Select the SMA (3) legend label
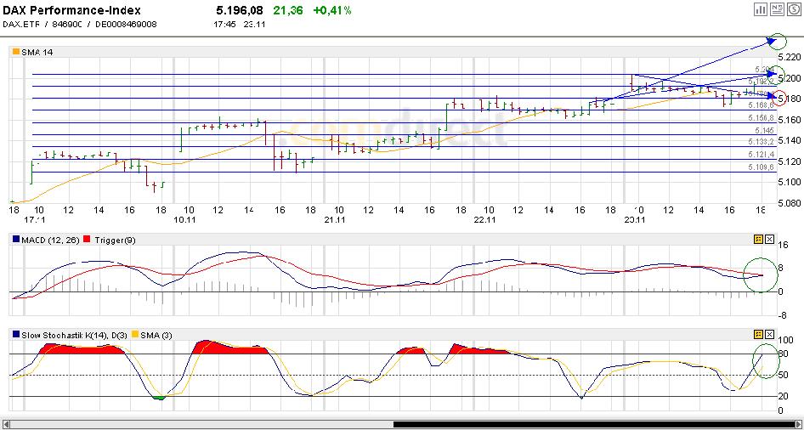This screenshot has width=804, height=430. point(156,335)
